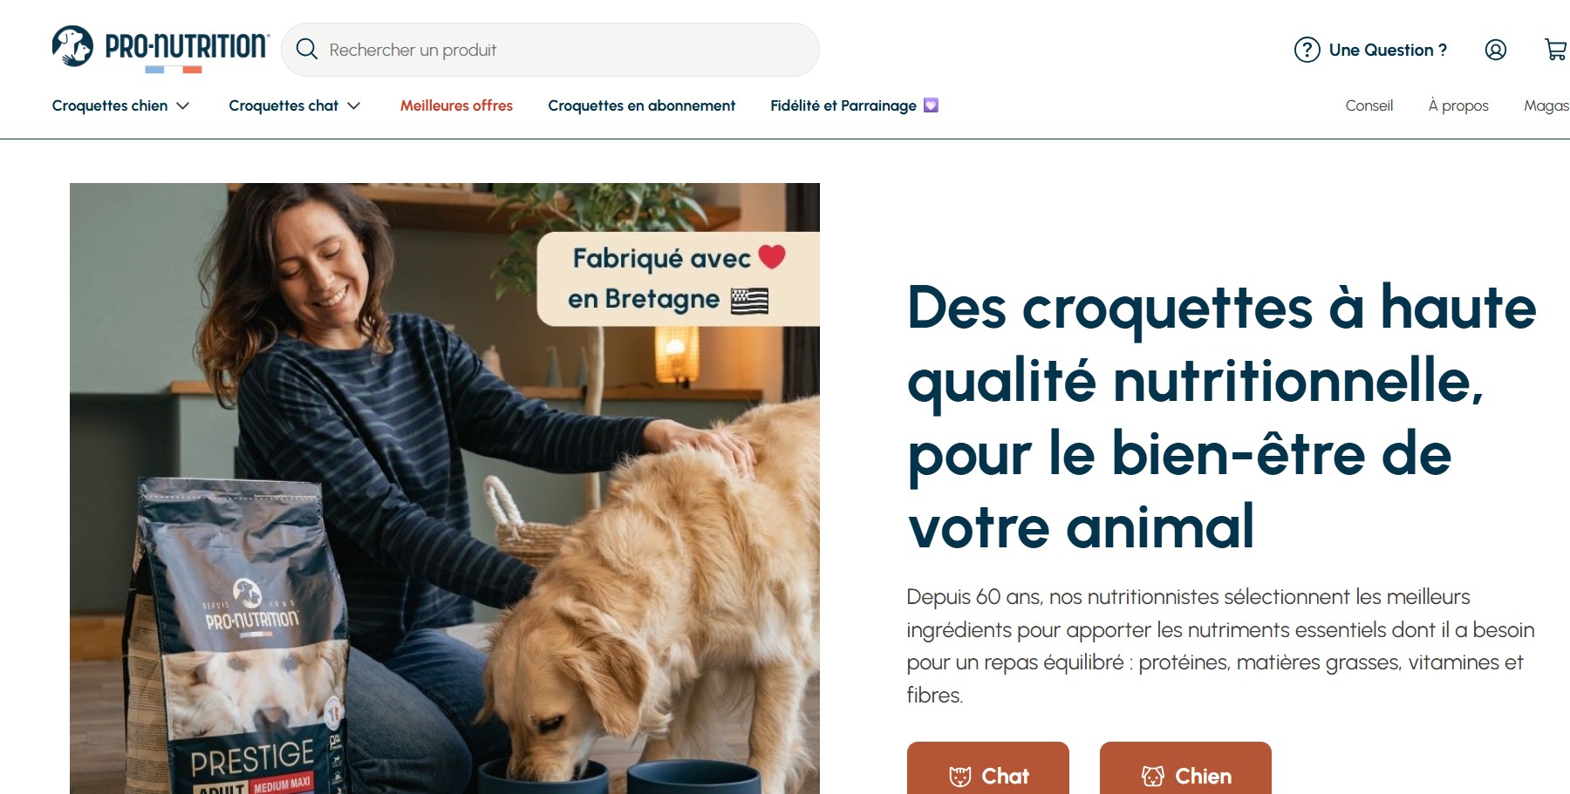
Task: Go to Croquettes en abonnement
Action: click(x=641, y=105)
